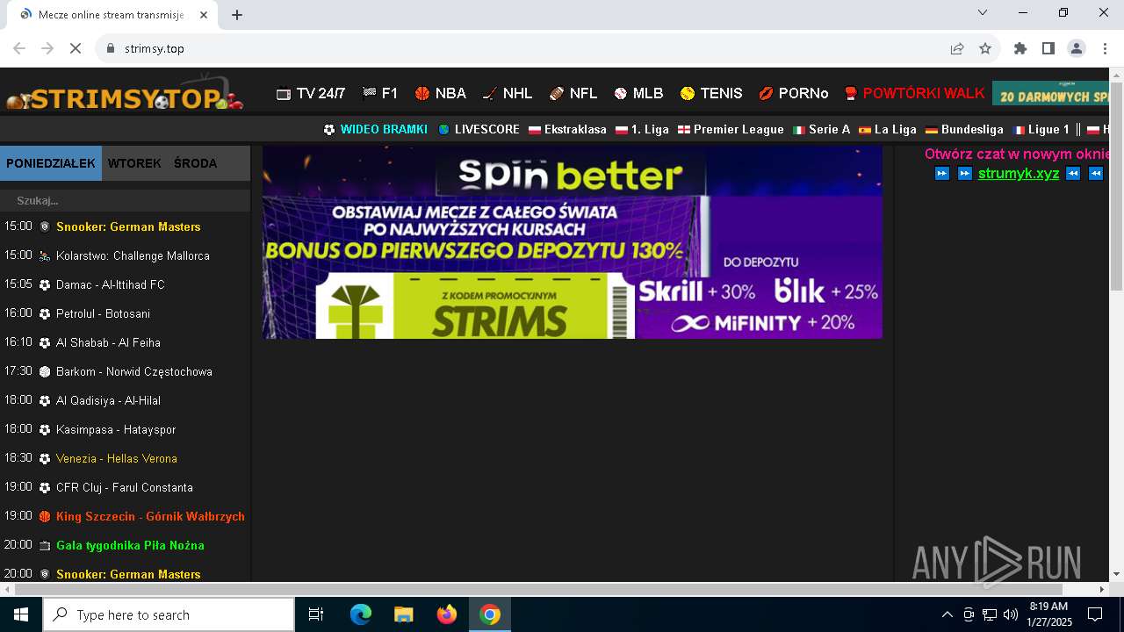The height and width of the screenshot is (632, 1124).
Task: Switch to the ŚRODA tab
Action: coord(195,163)
